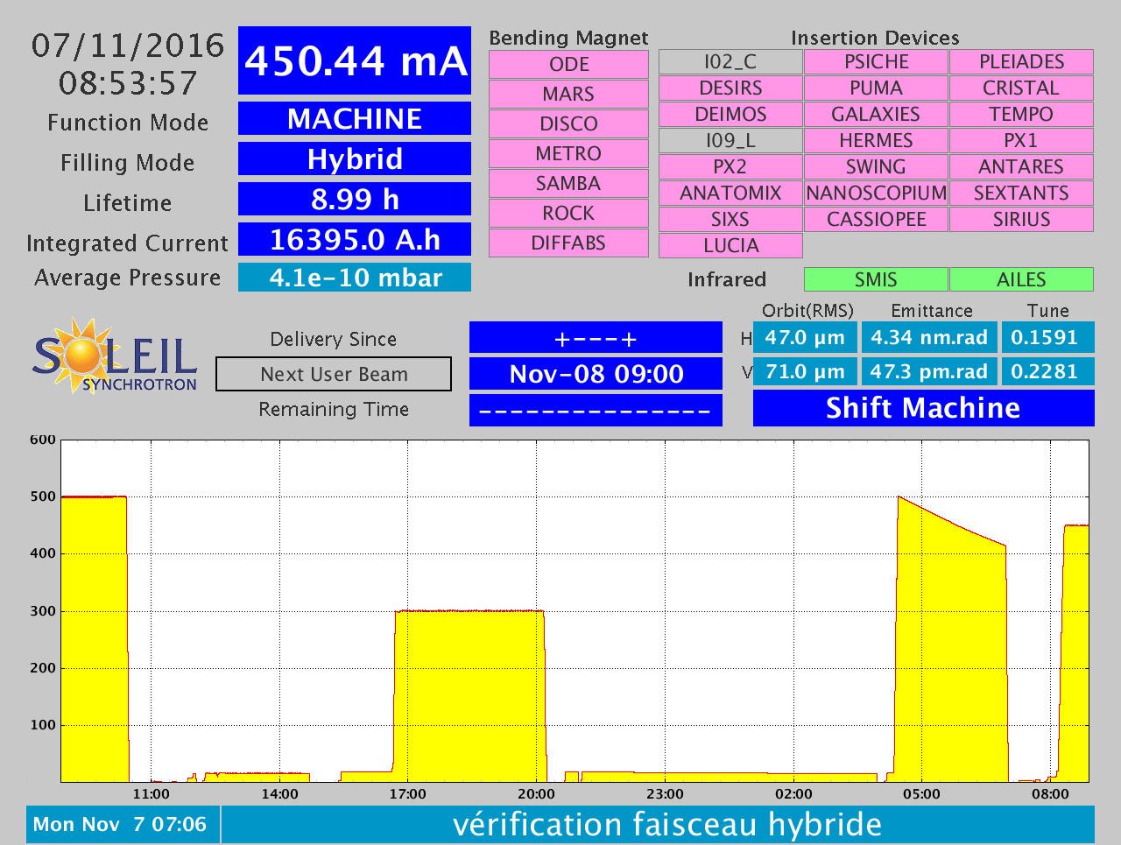Select the 4.1e-10 mbar pressure value
The height and width of the screenshot is (845, 1121).
(355, 278)
